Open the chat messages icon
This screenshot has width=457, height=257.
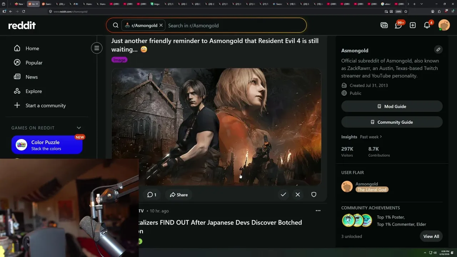pos(398,25)
